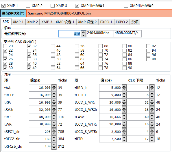The width and height of the screenshot is (172, 152).
Task: Click the 4808.000MT/s data rate readout
Action: (128, 34)
